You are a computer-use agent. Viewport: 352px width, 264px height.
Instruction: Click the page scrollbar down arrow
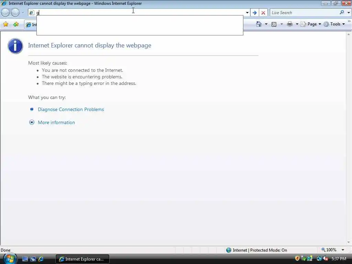(x=349, y=242)
